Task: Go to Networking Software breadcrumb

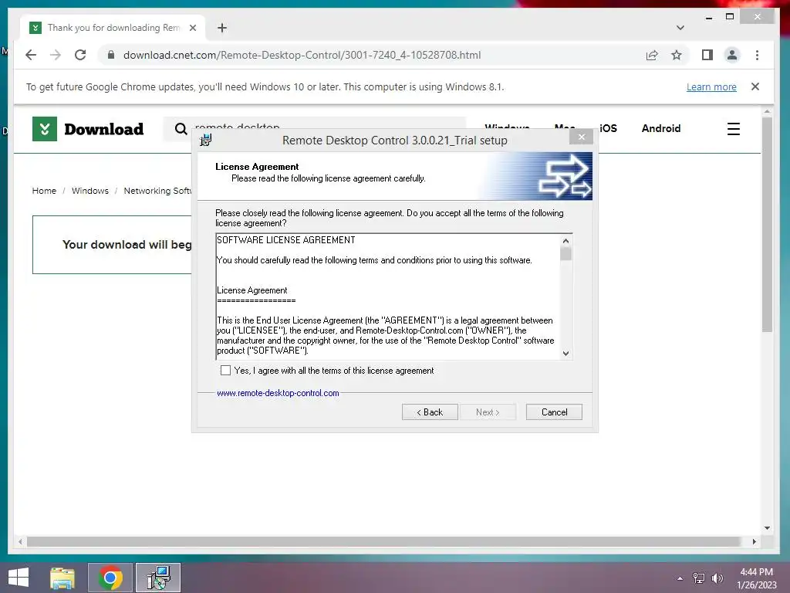Action: pyautogui.click(x=157, y=191)
